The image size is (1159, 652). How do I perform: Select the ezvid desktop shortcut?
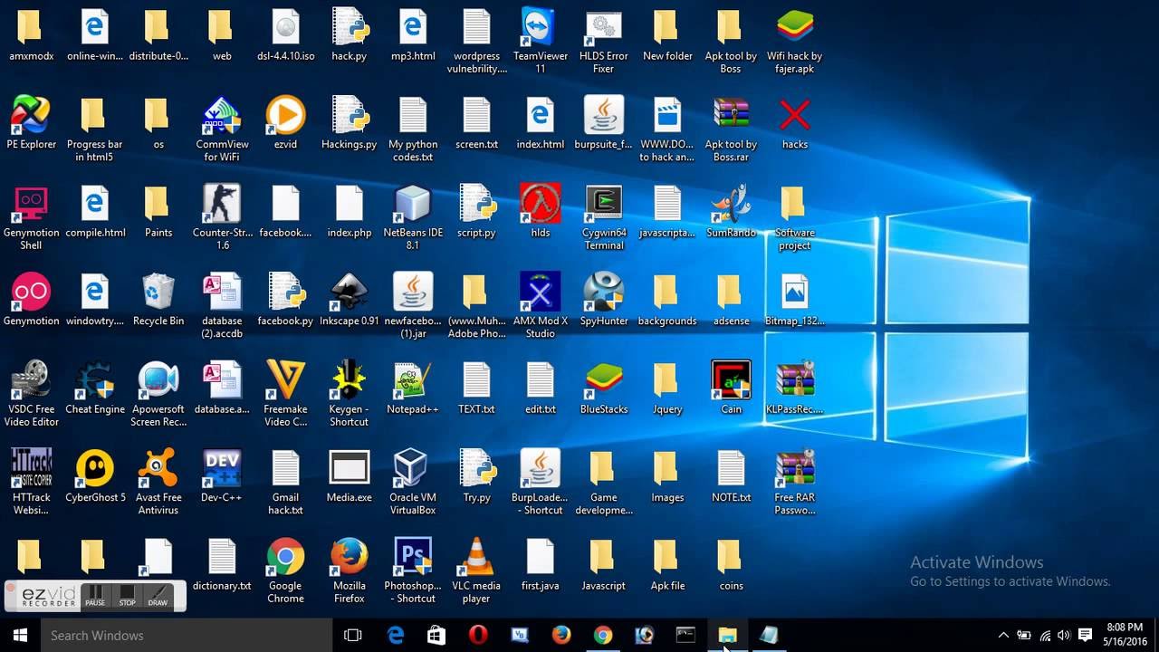click(285, 123)
